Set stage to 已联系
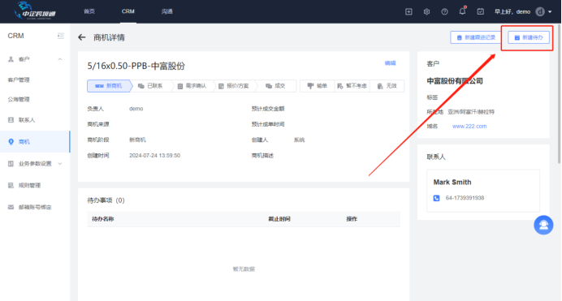Viewport: 562px width, 301px height. (x=151, y=86)
